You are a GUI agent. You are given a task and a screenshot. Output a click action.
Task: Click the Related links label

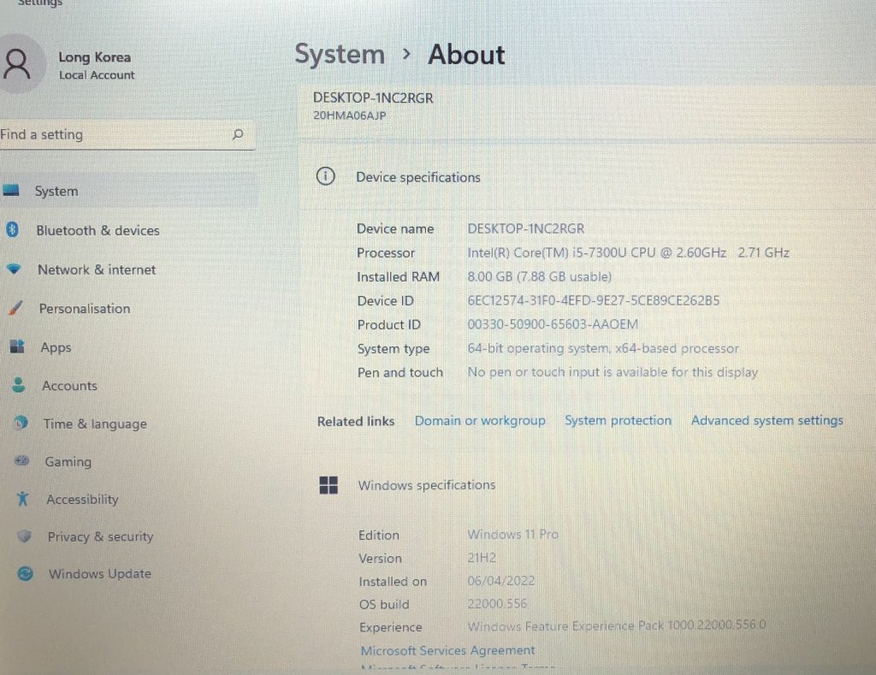tap(356, 421)
